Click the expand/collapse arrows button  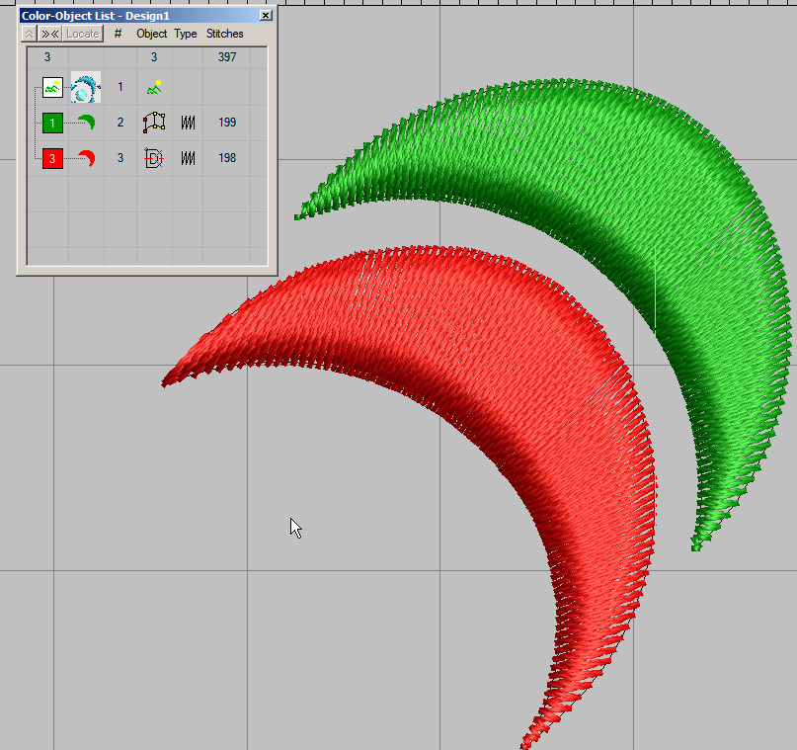click(x=50, y=34)
